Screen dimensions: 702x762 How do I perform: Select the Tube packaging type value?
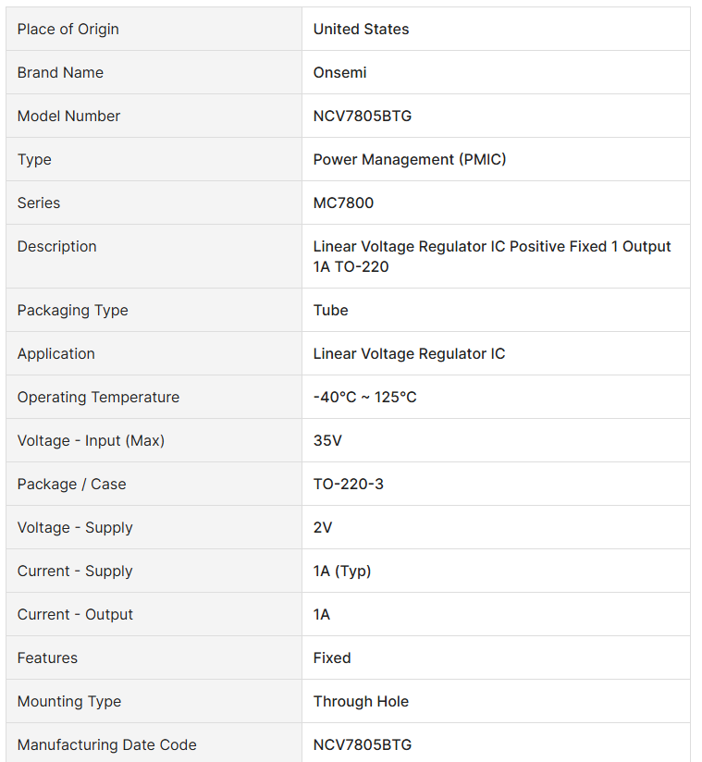tap(330, 310)
